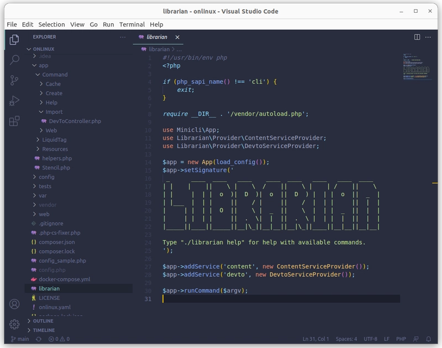Click the main branch indicator in status bar

click(20, 339)
